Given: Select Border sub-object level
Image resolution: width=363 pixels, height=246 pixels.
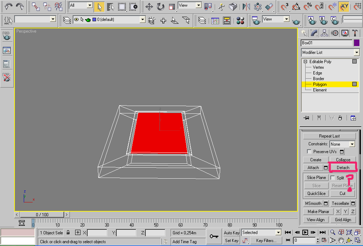Looking at the screenshot, I should (319, 79).
